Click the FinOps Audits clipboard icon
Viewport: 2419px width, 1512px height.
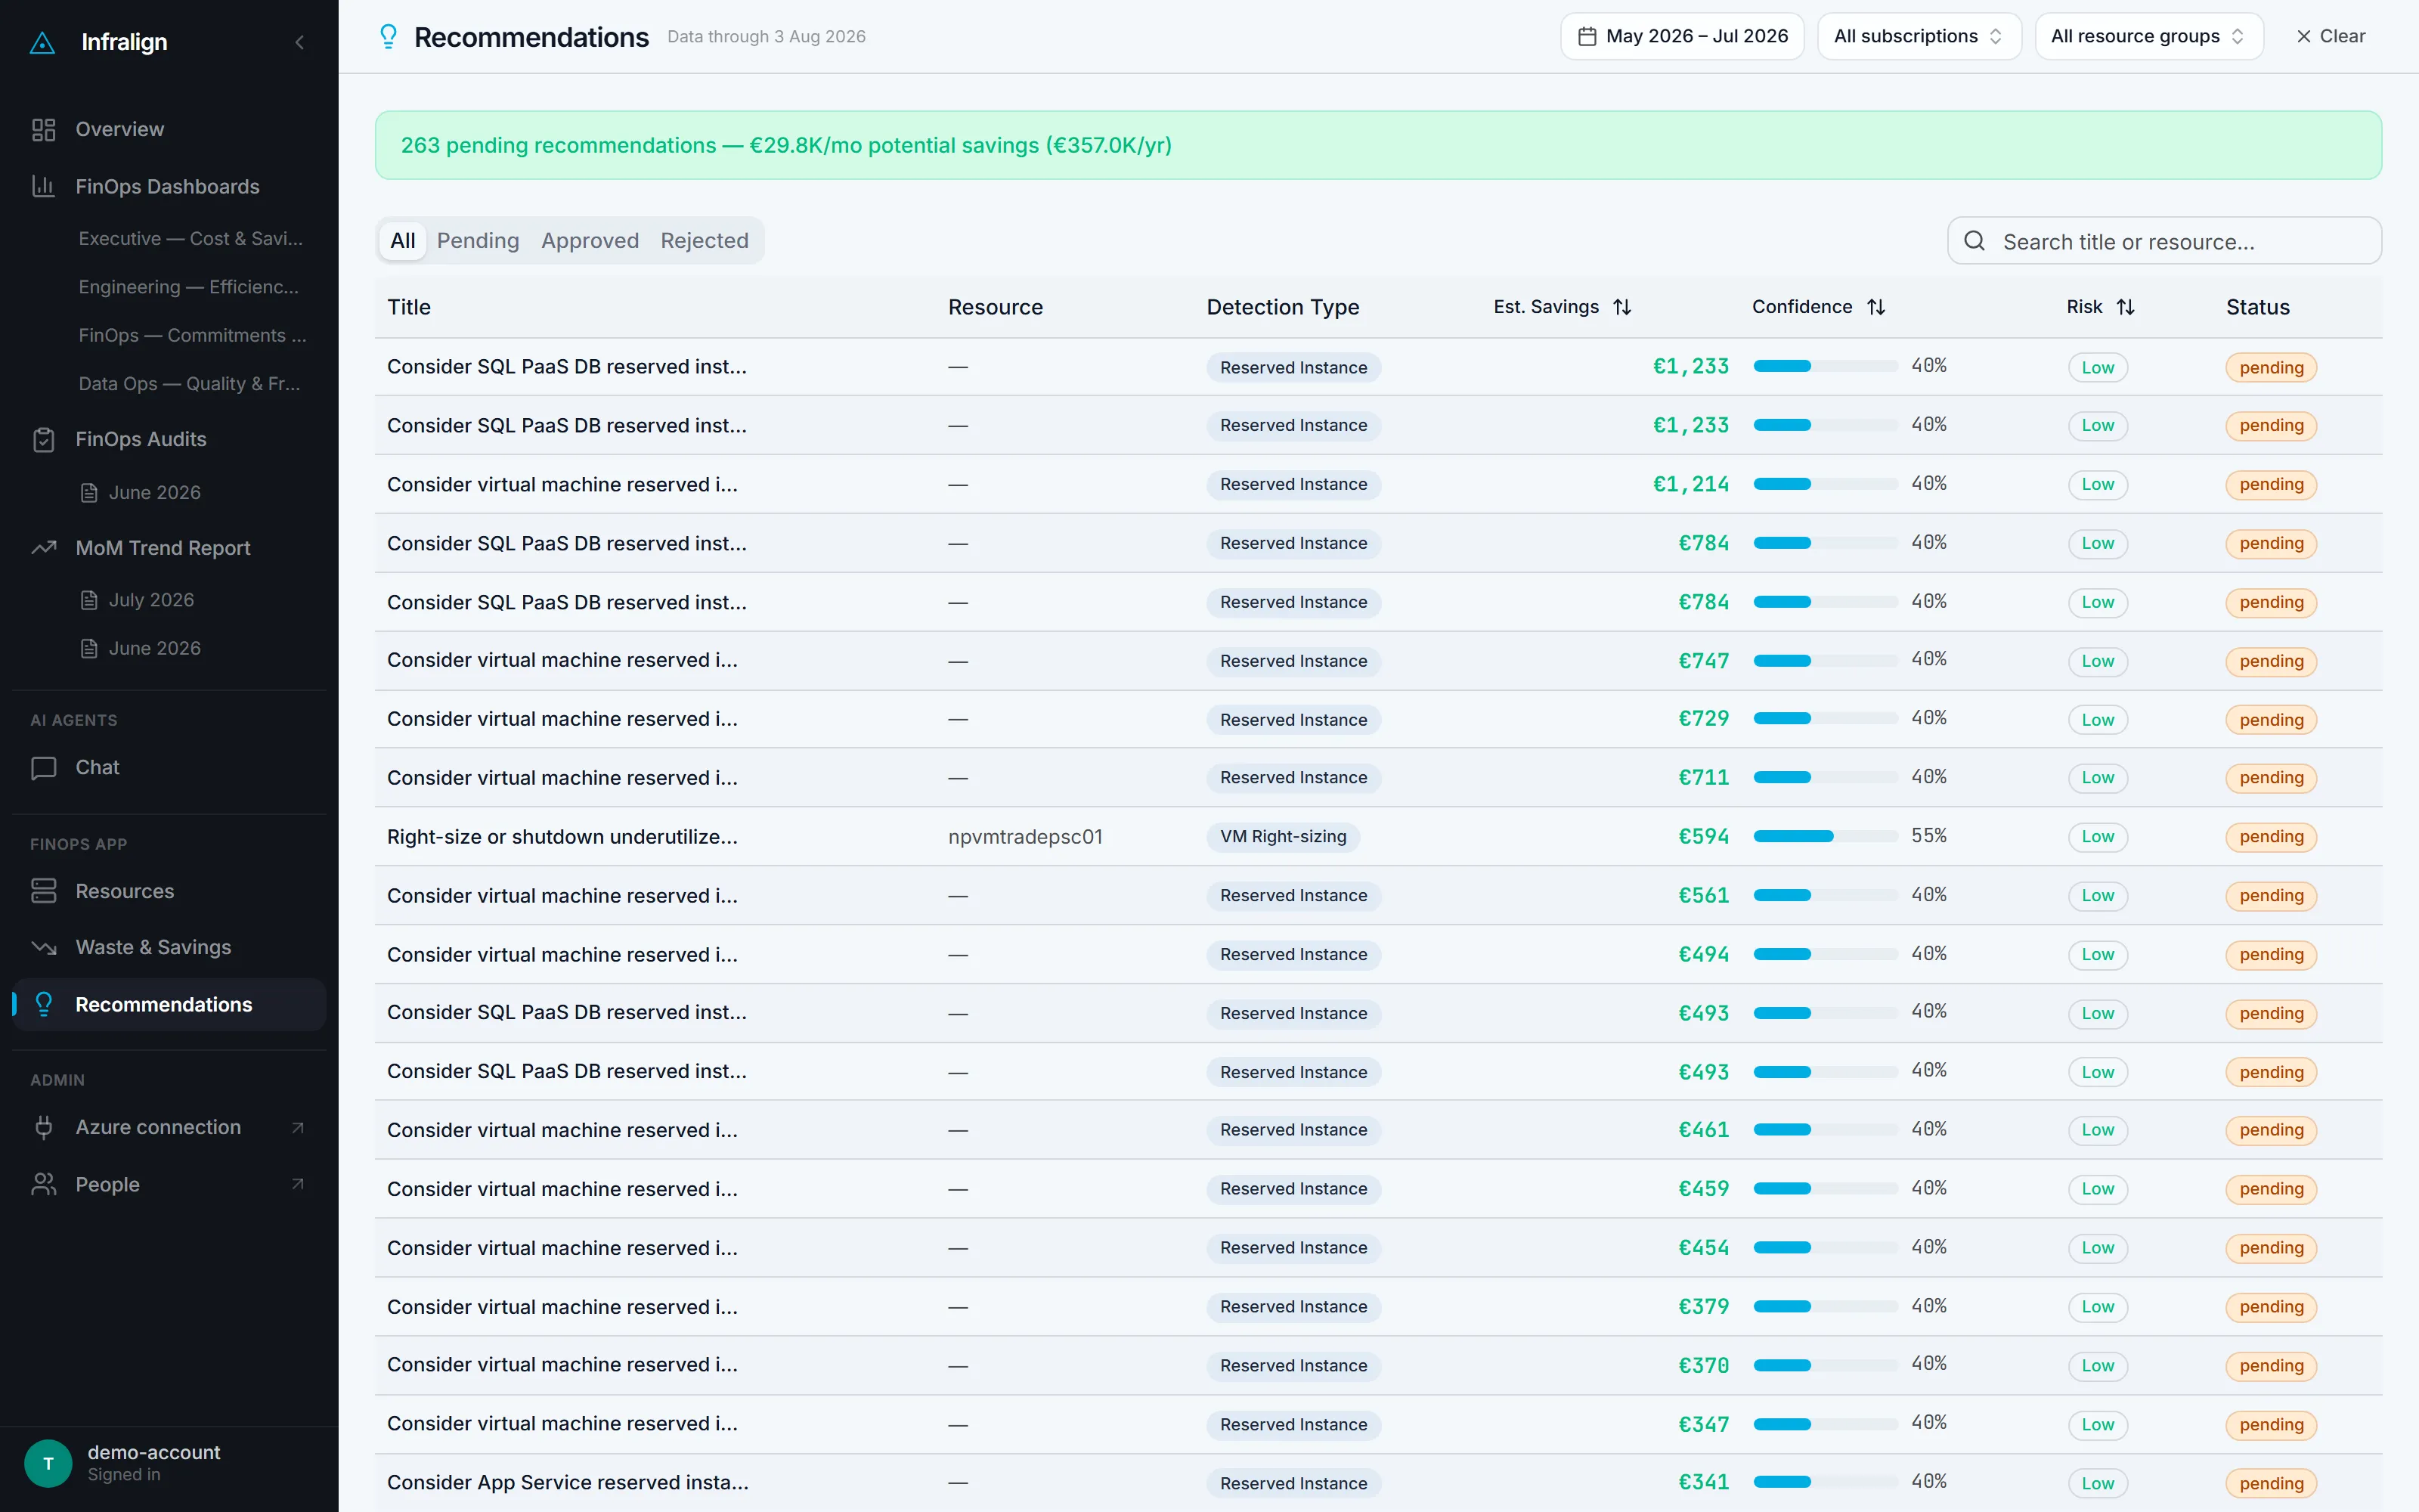pos(43,439)
